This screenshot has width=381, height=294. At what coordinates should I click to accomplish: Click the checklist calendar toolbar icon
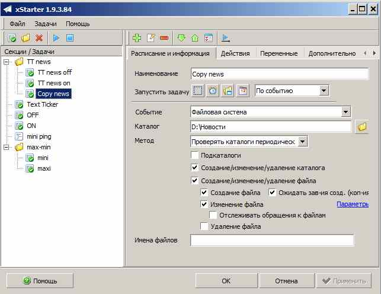209,38
